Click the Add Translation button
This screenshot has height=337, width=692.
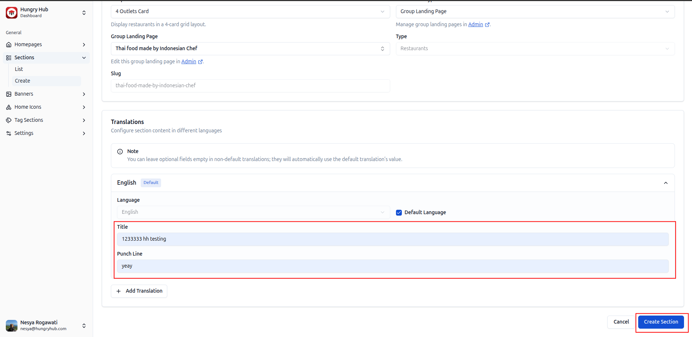point(139,291)
